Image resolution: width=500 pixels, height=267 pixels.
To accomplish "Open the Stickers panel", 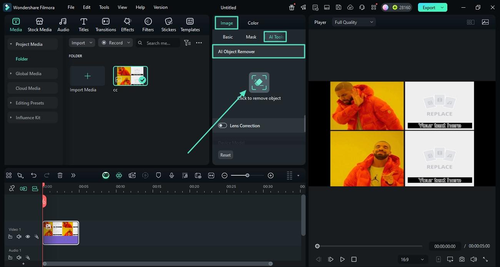I will [x=168, y=25].
